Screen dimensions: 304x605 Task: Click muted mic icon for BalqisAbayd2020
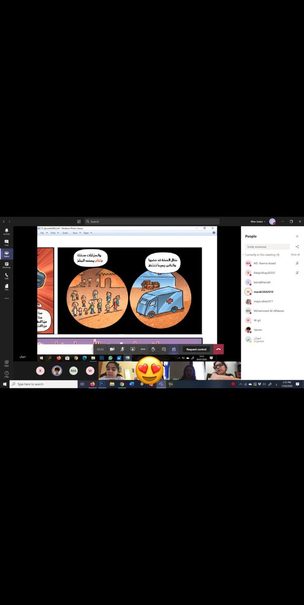(x=297, y=273)
